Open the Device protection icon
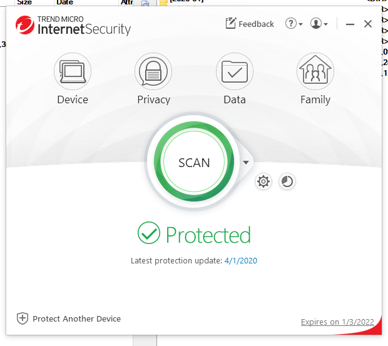 (x=73, y=71)
